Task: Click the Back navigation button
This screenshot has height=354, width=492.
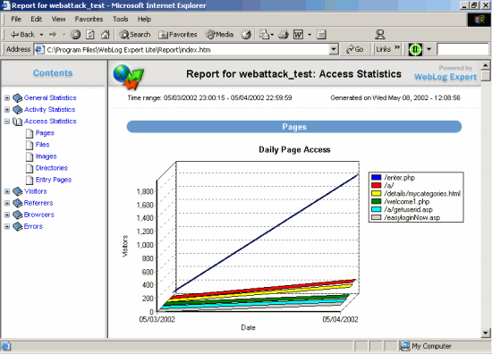Action: (22, 35)
